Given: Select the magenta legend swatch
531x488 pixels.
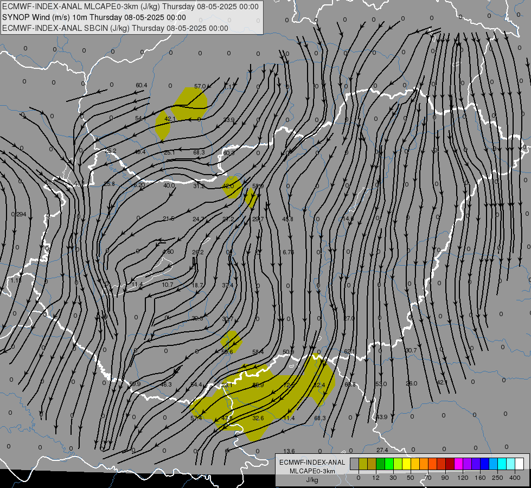Looking at the screenshot, I should pos(458,464).
